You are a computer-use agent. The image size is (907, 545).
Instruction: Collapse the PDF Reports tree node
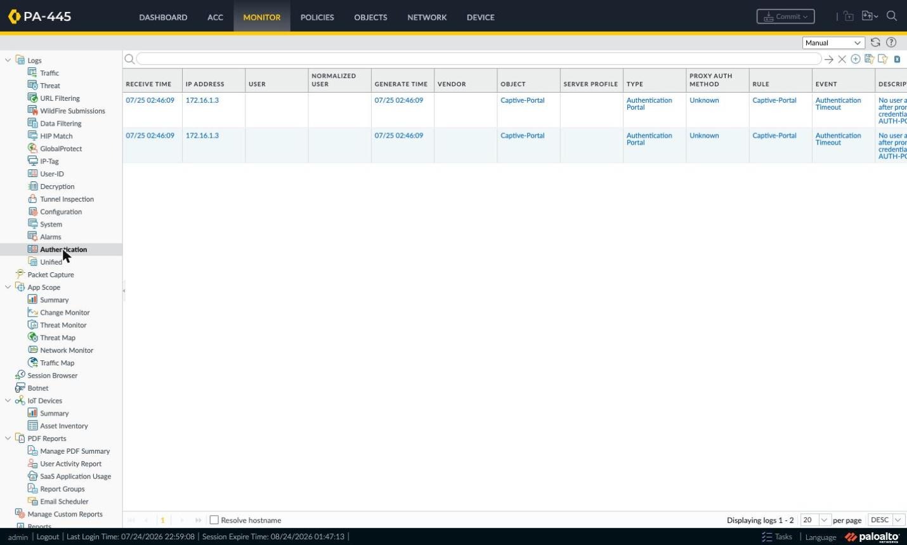(8, 438)
